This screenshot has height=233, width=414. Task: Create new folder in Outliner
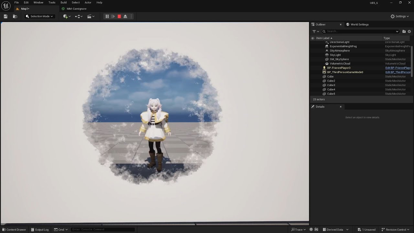point(404,31)
